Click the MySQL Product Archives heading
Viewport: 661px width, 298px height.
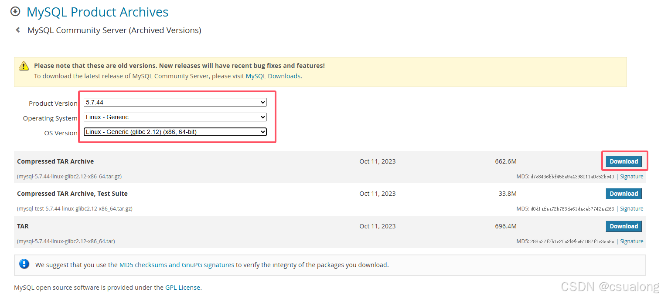coord(97,12)
